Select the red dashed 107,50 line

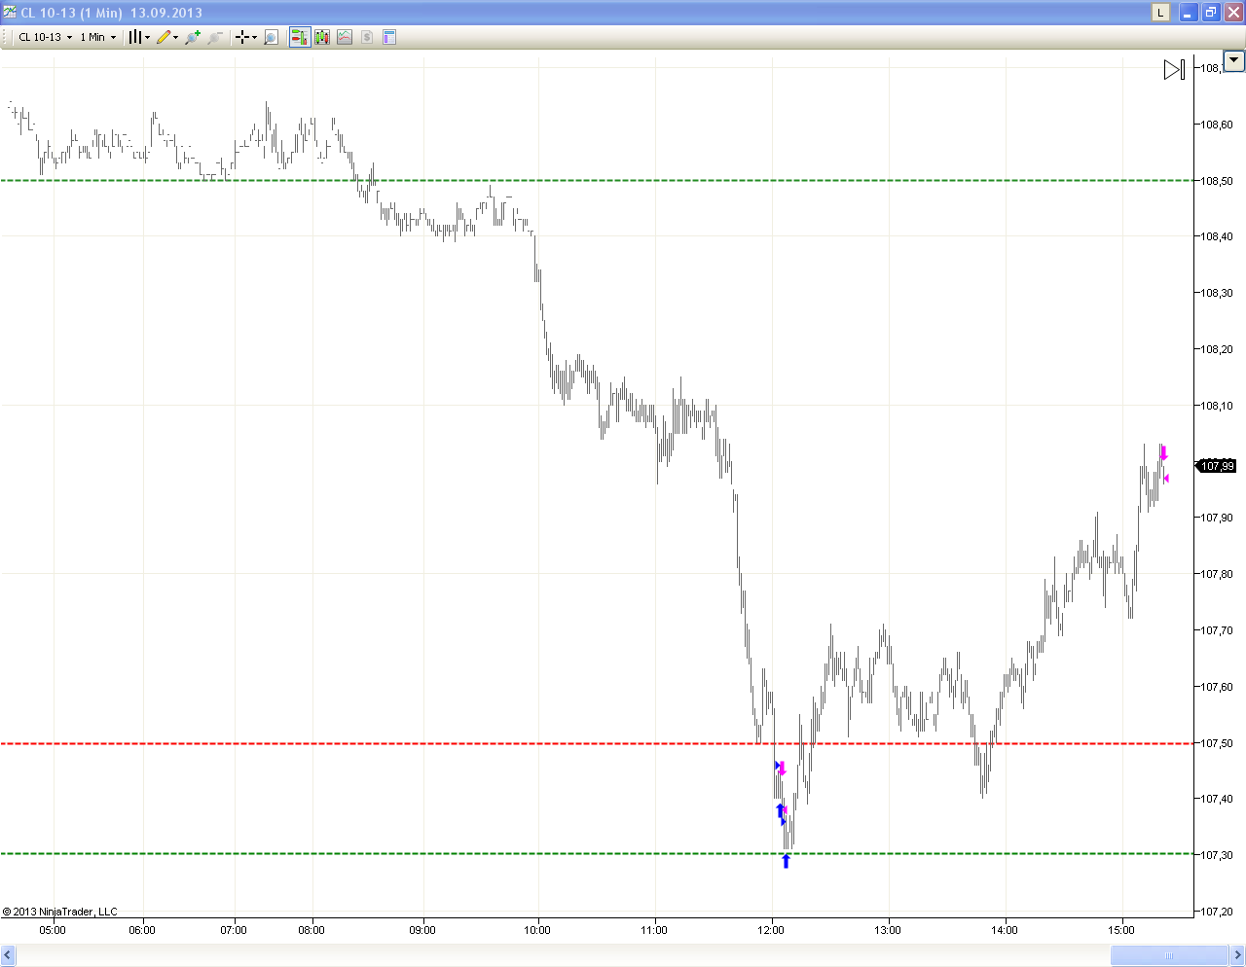click(x=596, y=743)
